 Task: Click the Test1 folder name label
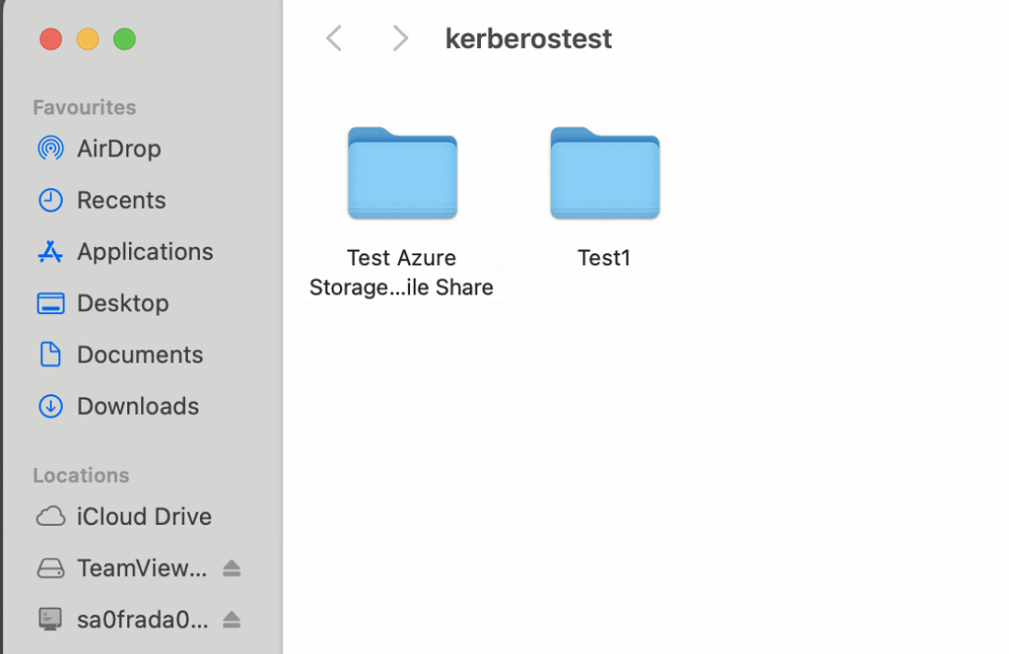(x=603, y=258)
